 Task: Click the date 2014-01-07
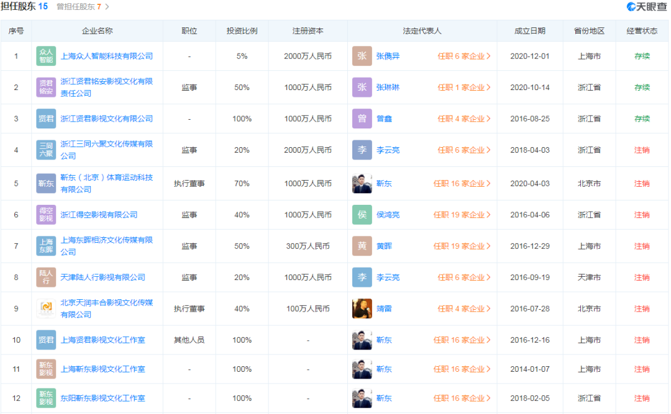530,369
